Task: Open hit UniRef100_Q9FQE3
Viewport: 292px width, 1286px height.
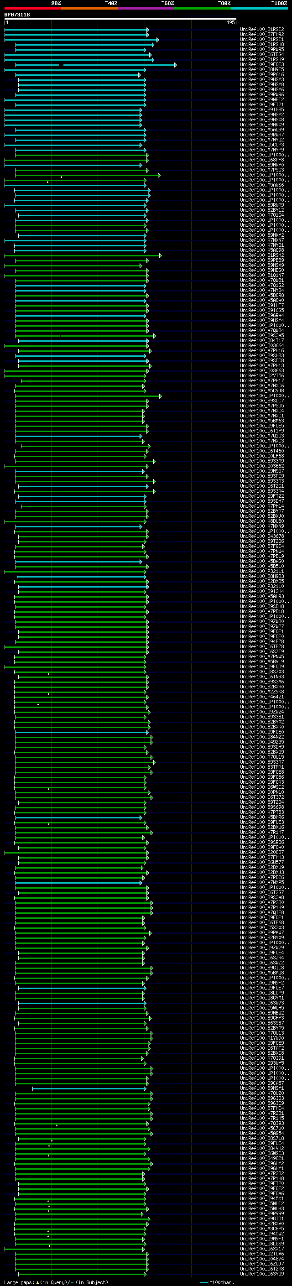Action: (262, 64)
